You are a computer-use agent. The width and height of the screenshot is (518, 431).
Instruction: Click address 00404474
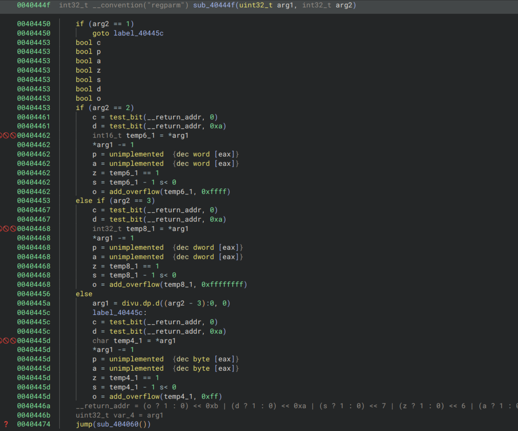point(34,424)
